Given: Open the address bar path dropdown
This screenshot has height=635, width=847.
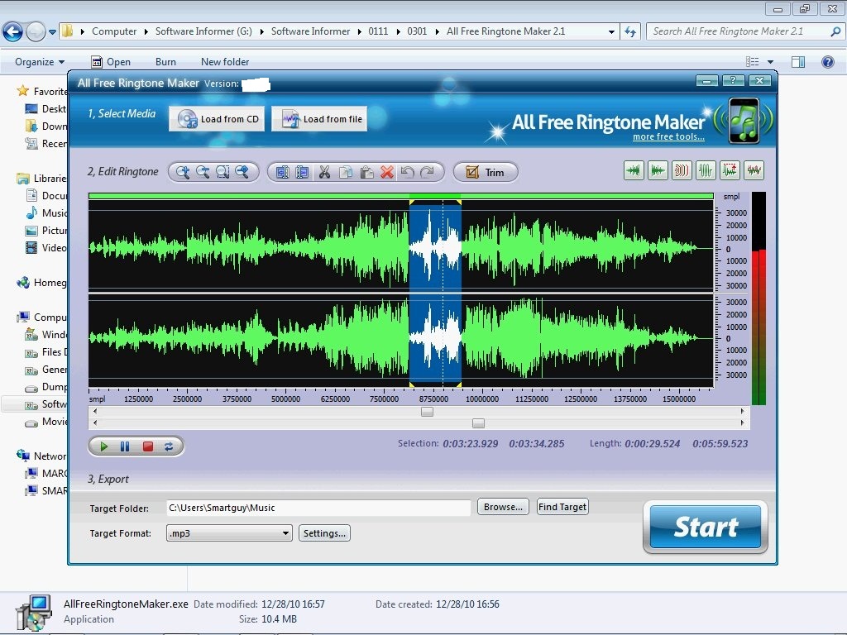Looking at the screenshot, I should [x=610, y=31].
